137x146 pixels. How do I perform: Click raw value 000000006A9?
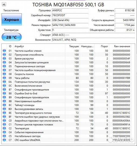coord(121,62)
